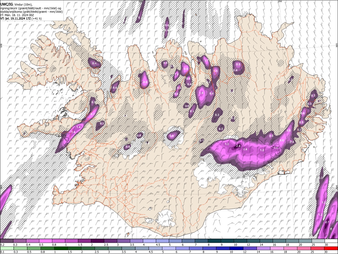Click the "0.1" label in lower legend row
338x254 pixels.
pos(2,252)
